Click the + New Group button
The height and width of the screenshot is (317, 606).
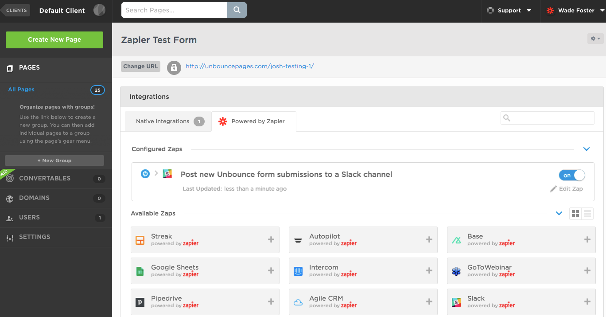[54, 160]
